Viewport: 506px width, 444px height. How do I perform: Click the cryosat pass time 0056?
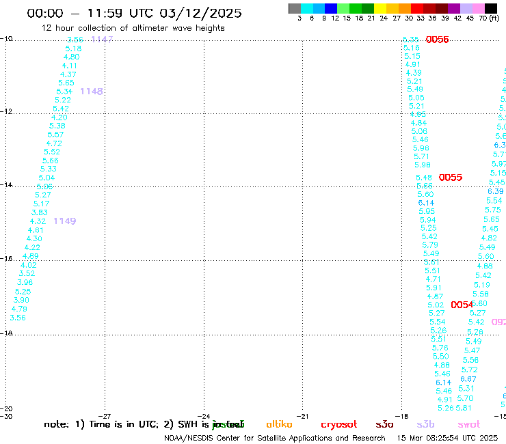pyautogui.click(x=437, y=40)
